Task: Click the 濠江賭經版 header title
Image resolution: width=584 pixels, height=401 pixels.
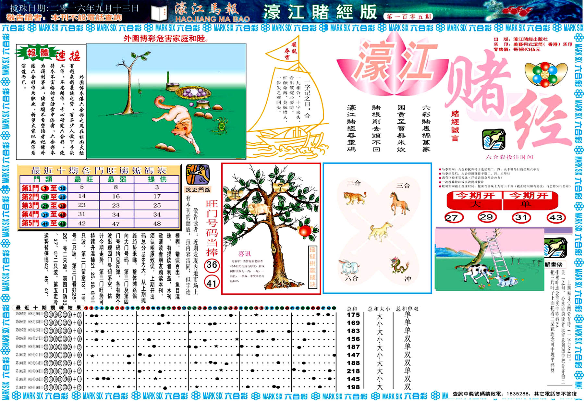Action: pos(320,12)
